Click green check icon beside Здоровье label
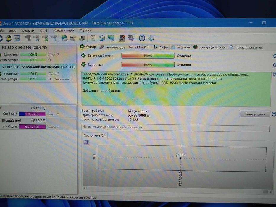 coord(83,64)
